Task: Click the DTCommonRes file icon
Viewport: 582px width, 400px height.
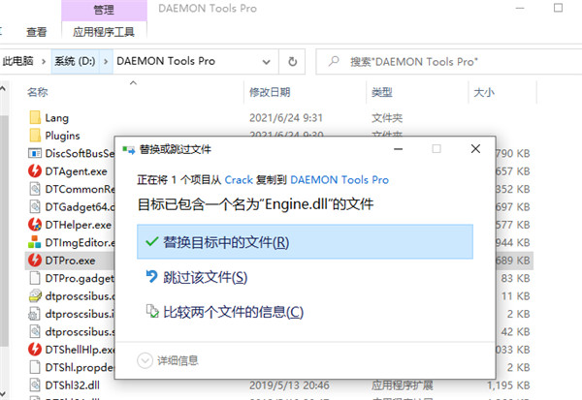Action: click(35, 189)
